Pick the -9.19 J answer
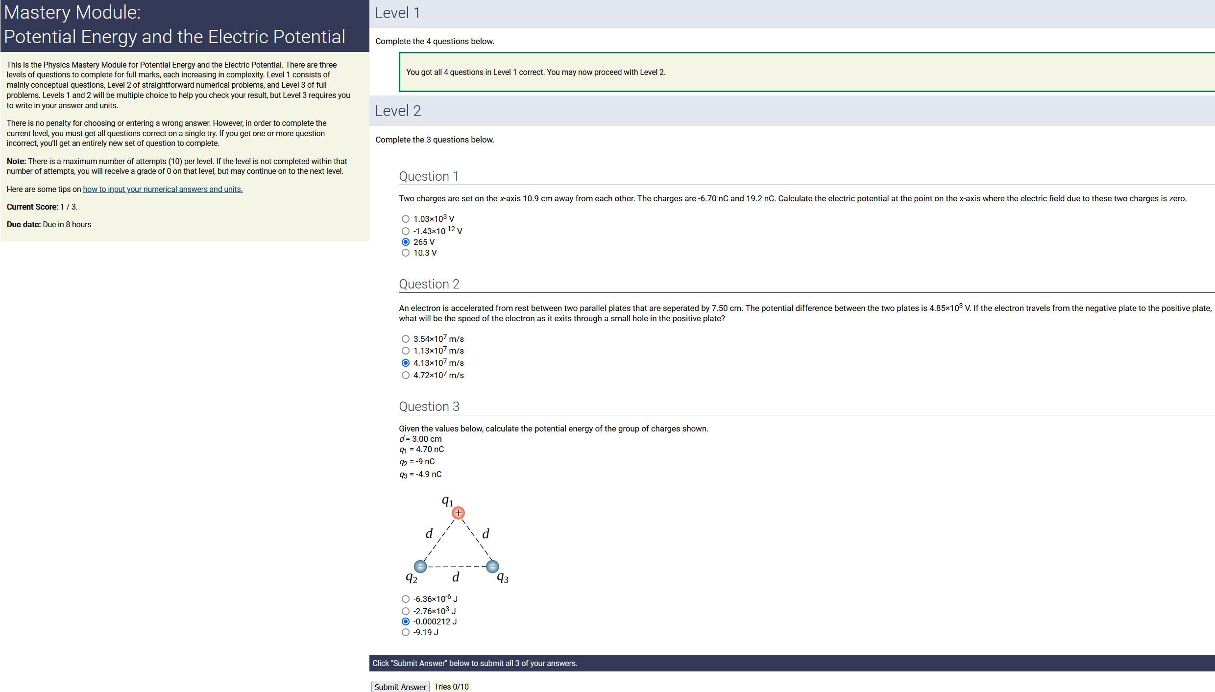Screen dimensions: 1215x692 405,632
